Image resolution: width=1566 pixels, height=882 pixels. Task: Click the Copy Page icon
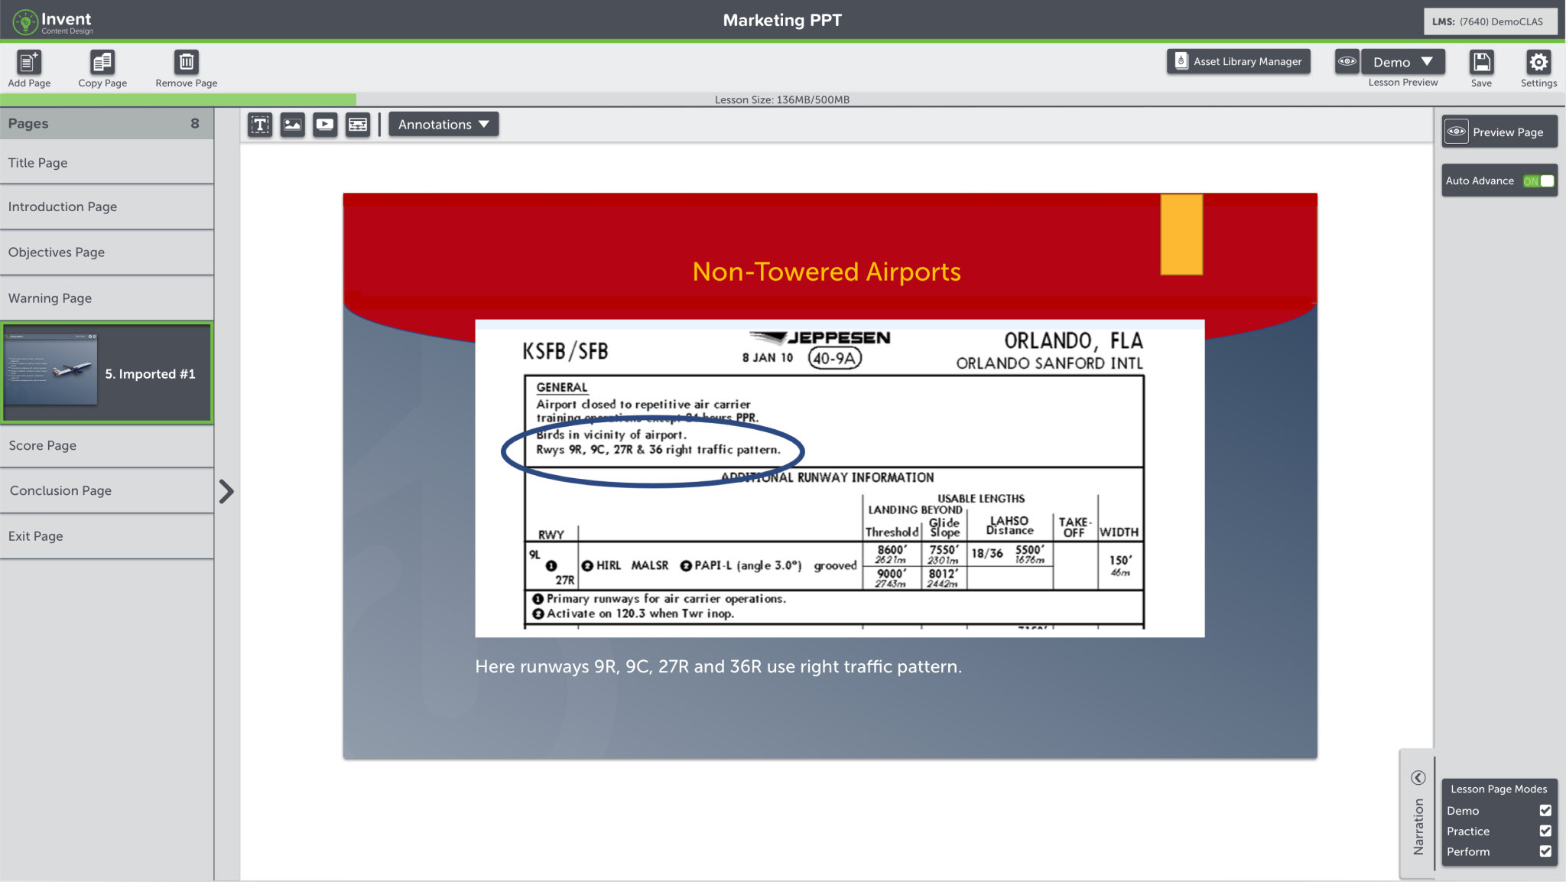(x=102, y=62)
